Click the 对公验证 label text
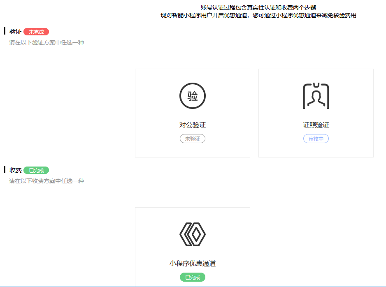Screen dimensions: 386x287 [x=192, y=125]
